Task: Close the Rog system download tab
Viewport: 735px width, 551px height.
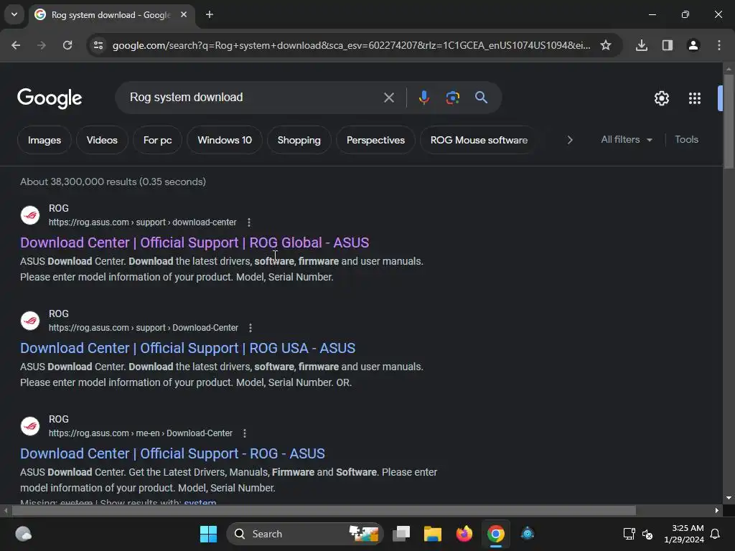Action: 184,14
